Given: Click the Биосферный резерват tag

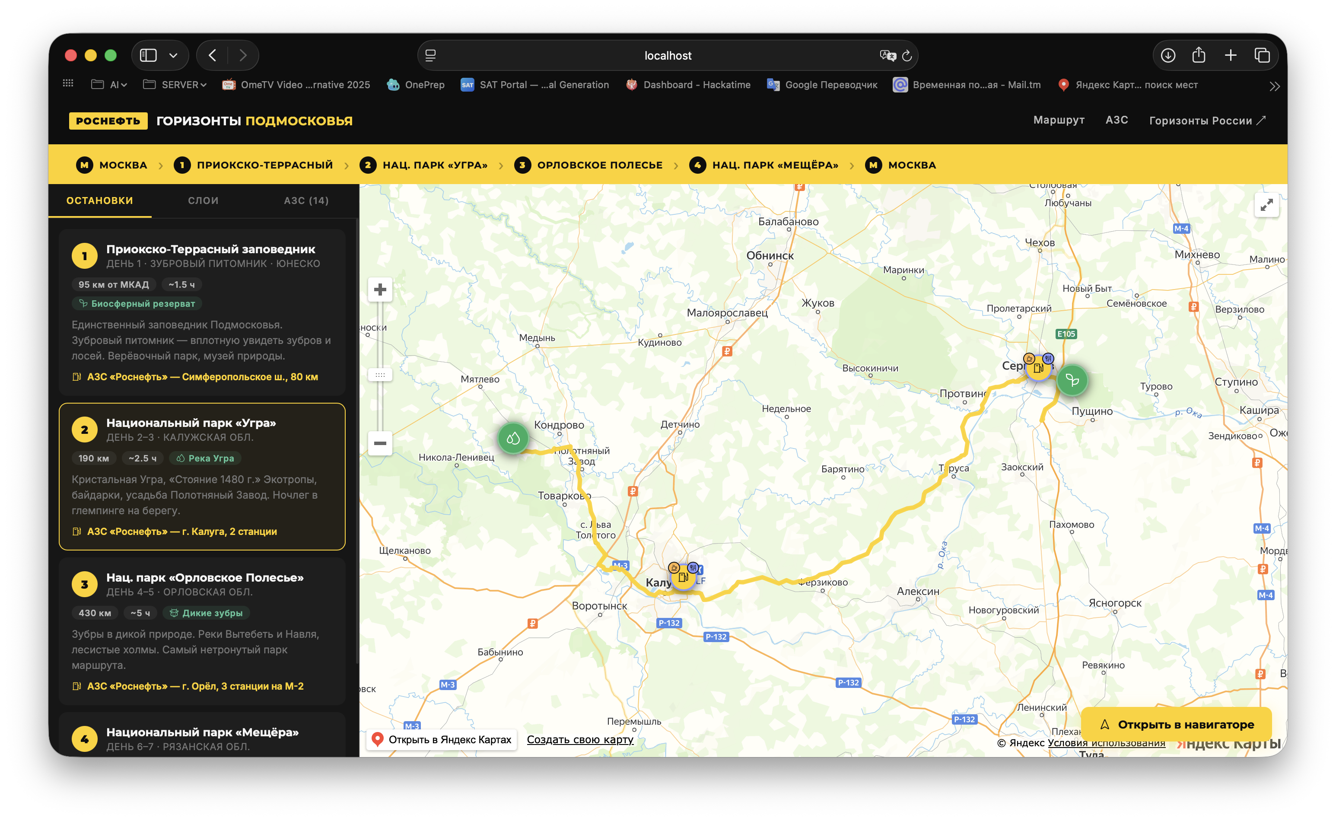Looking at the screenshot, I should tap(137, 303).
